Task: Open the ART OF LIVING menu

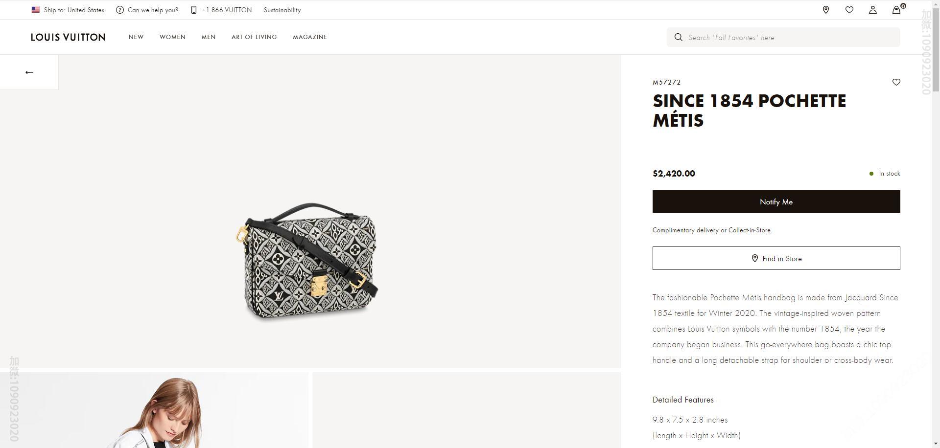Action: tap(254, 37)
